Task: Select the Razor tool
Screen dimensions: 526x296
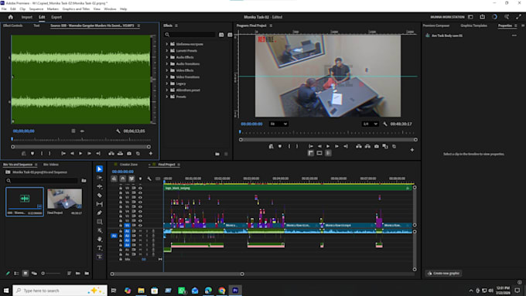Action: tap(99, 195)
